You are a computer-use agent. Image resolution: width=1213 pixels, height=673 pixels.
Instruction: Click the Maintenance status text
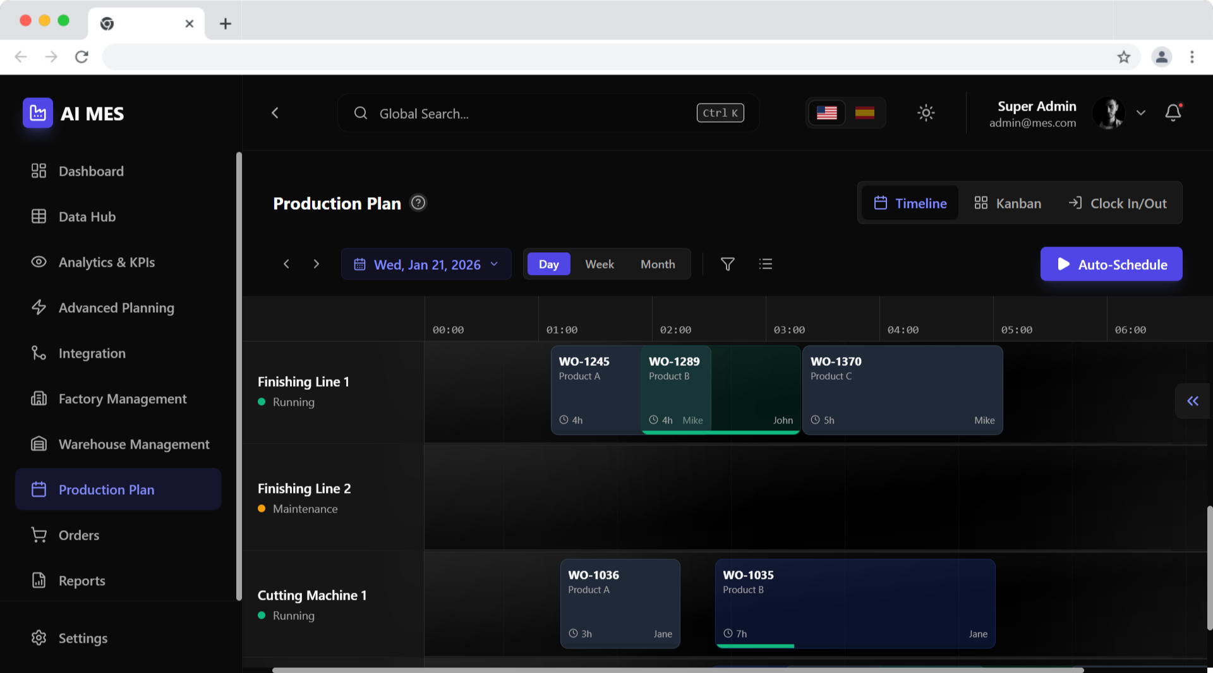pos(305,509)
